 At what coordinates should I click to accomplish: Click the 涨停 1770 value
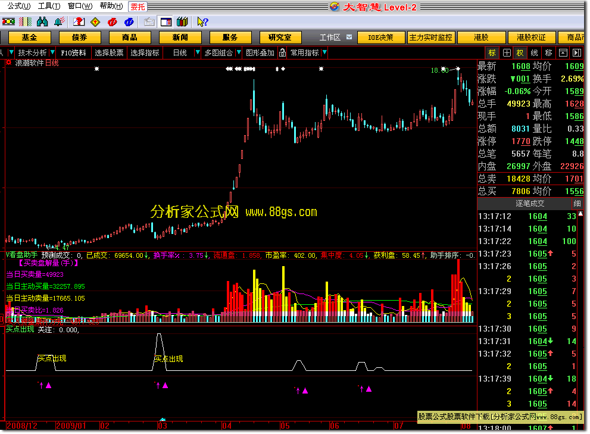click(x=521, y=141)
